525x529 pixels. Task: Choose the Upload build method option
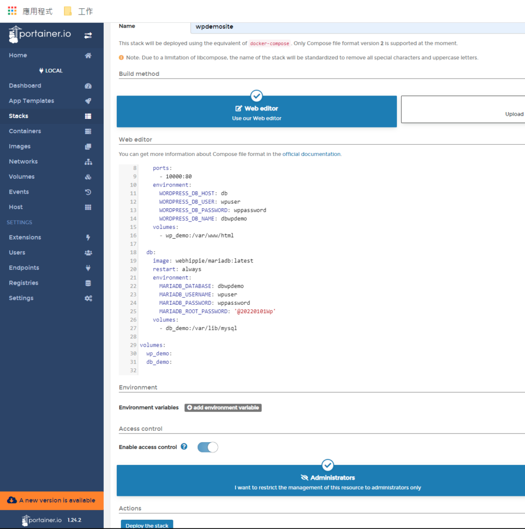click(x=463, y=110)
